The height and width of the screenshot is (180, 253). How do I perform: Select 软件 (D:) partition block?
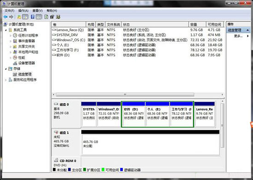[x=133, y=114]
